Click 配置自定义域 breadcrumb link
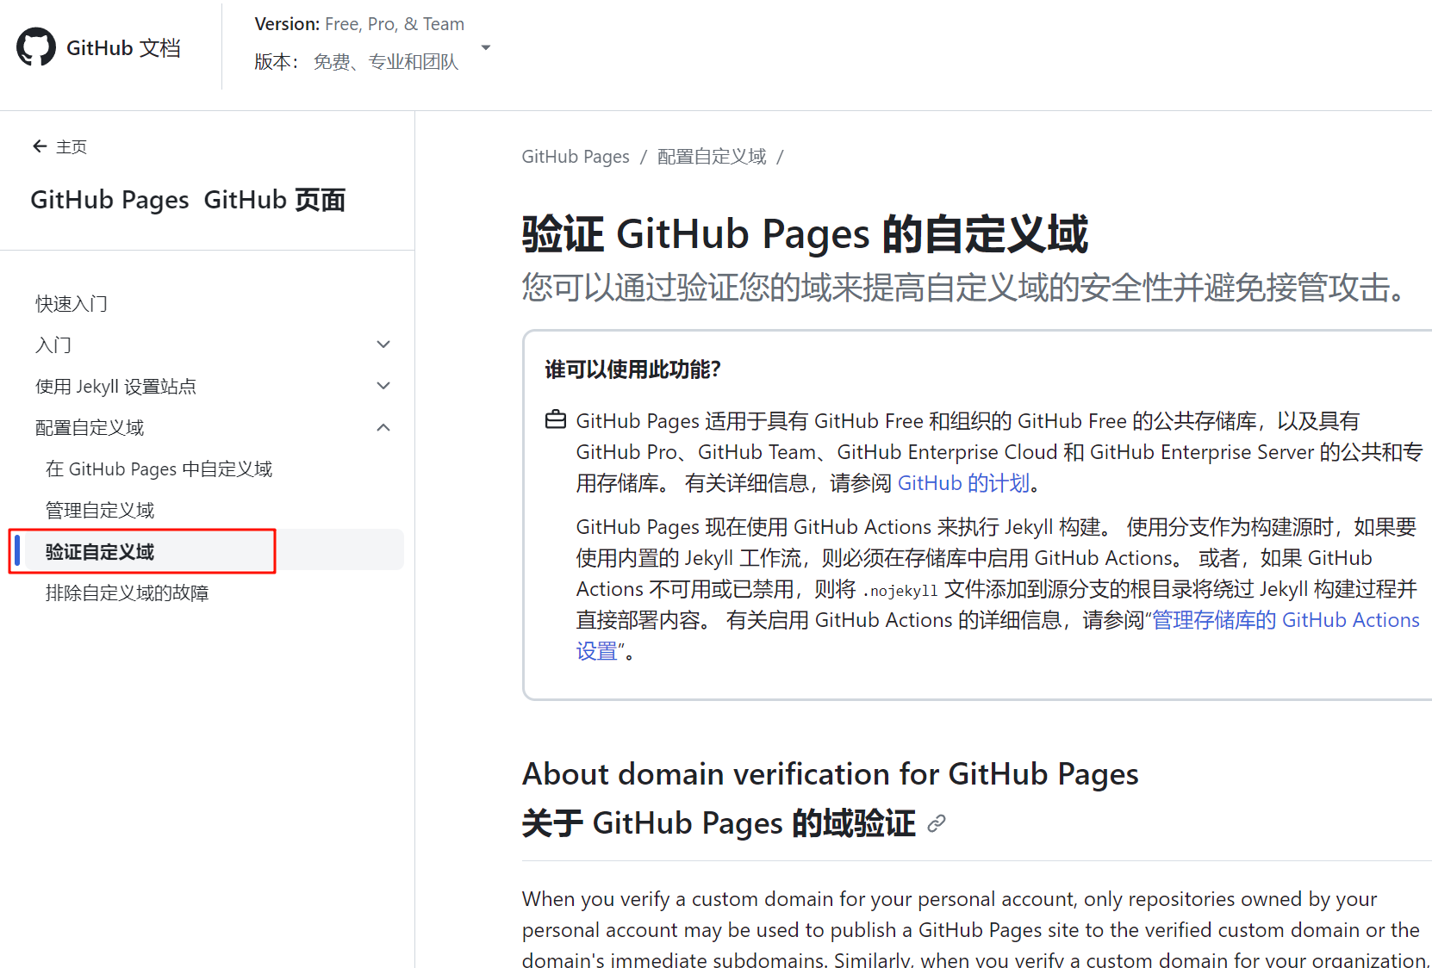The image size is (1432, 968). (x=712, y=157)
